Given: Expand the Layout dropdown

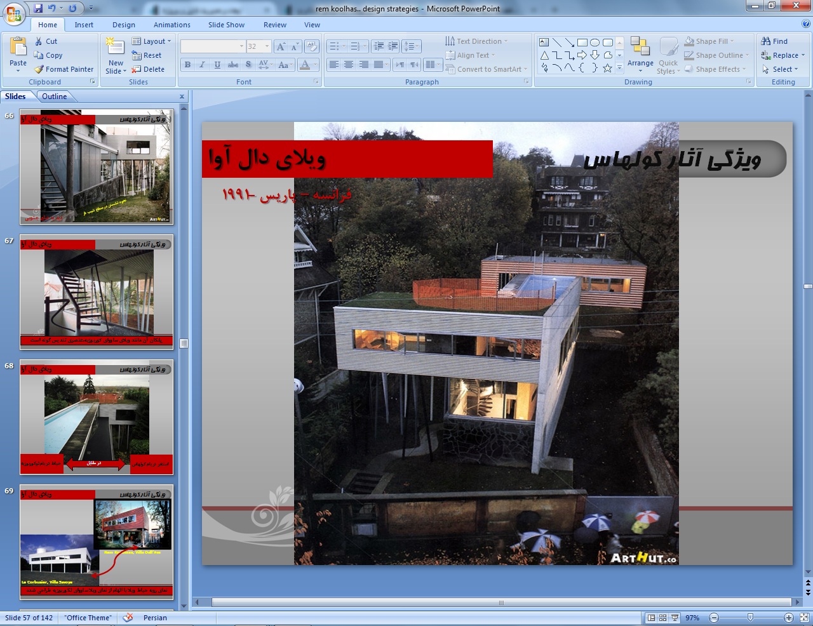Looking at the screenshot, I should pyautogui.click(x=152, y=41).
